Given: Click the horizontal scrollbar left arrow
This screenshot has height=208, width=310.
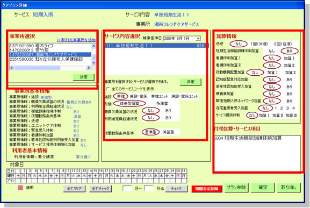Looking at the screenshot, I should pos(12,68).
